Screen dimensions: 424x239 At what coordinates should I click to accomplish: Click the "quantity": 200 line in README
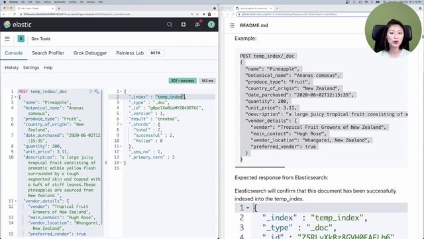point(267,102)
